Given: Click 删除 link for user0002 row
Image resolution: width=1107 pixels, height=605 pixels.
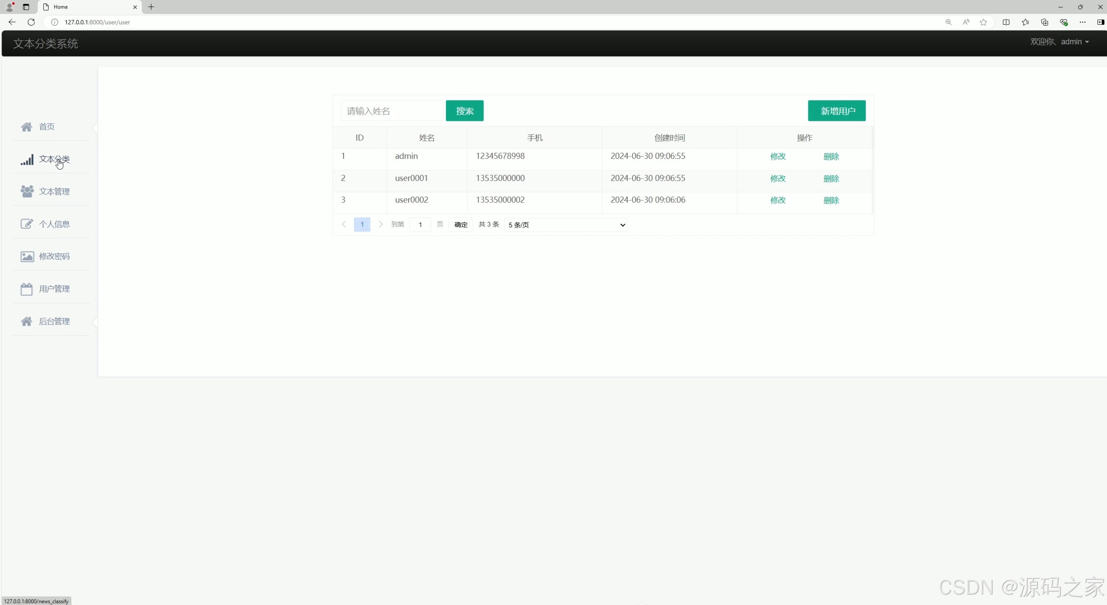Looking at the screenshot, I should [831, 200].
